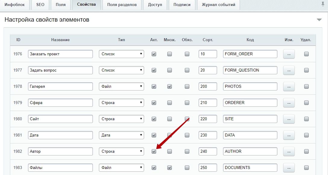The width and height of the screenshot is (328, 175).
Task: Enable multiple checkbox for Автор
Action: 170,152
